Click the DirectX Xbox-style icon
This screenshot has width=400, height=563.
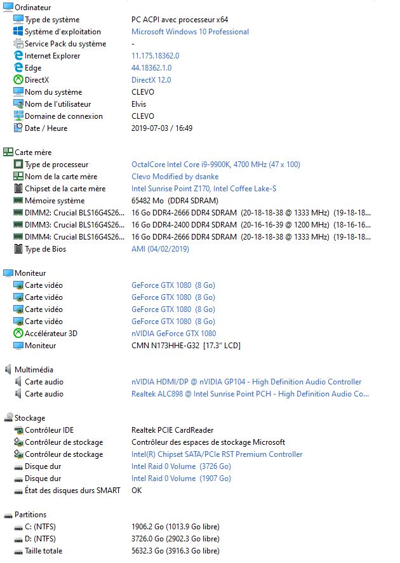(18, 79)
